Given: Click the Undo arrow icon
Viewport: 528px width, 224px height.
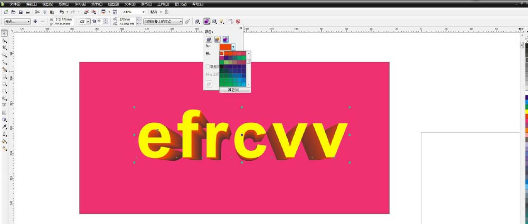Looking at the screenshot, I should point(62,12).
